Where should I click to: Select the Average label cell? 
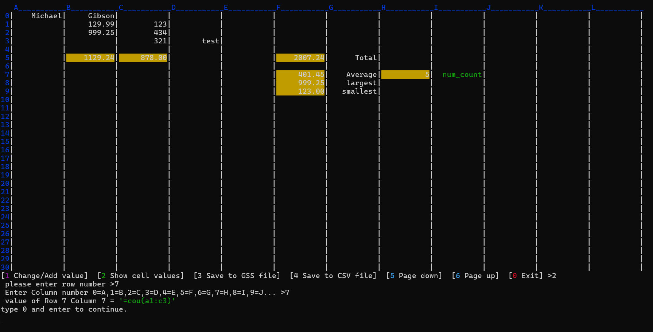[361, 75]
